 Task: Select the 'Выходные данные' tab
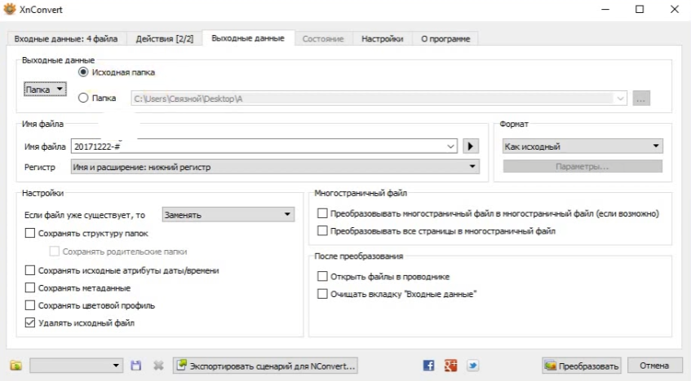[248, 37]
